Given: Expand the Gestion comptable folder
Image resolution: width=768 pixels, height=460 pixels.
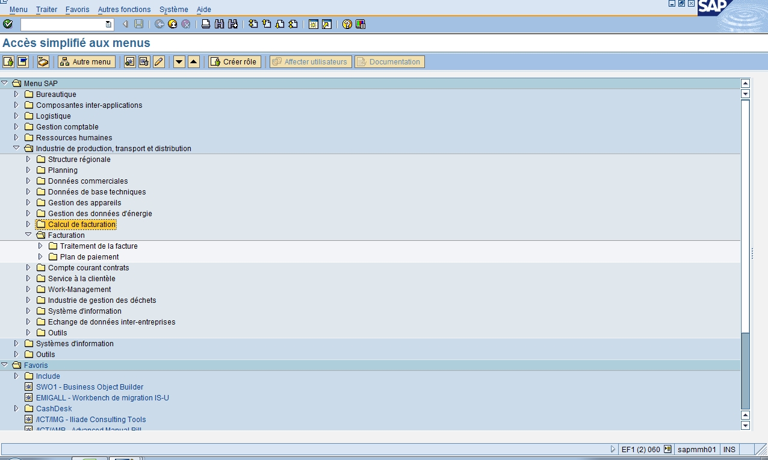Looking at the screenshot, I should coord(16,126).
